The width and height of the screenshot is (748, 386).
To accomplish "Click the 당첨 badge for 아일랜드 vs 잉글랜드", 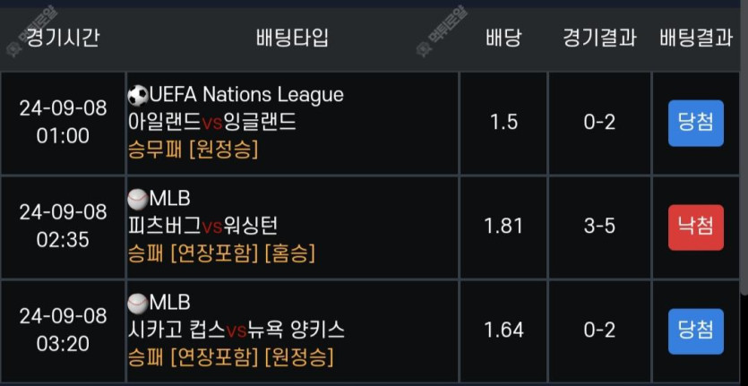I will pos(695,123).
